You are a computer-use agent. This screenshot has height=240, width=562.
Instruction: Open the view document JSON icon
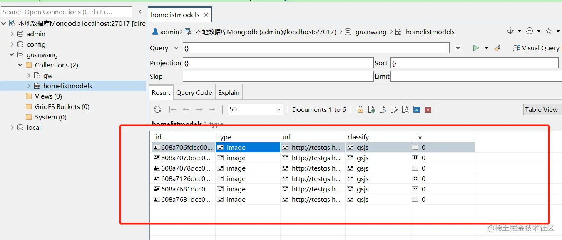[383, 109]
